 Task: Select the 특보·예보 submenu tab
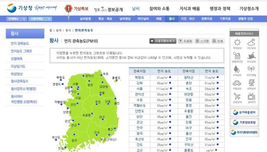[105, 19]
